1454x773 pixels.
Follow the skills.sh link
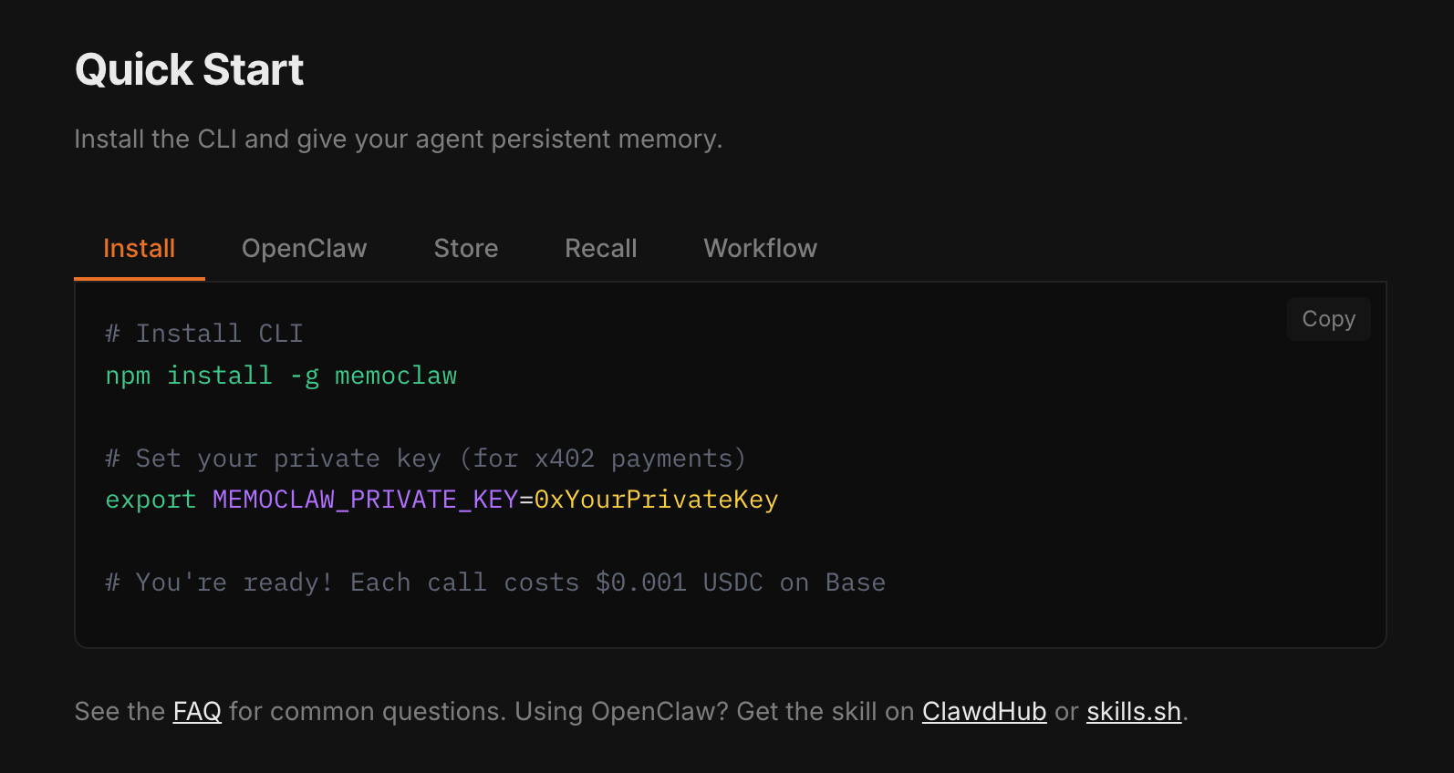[x=1133, y=711]
